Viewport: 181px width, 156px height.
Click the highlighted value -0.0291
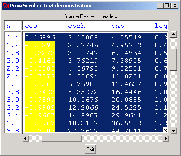click(x=40, y=45)
